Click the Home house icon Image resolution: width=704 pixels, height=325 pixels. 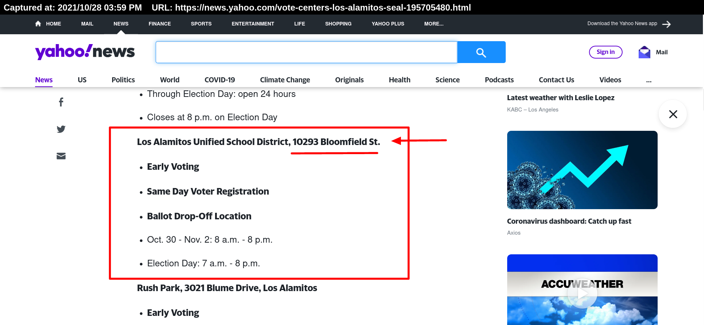[38, 24]
